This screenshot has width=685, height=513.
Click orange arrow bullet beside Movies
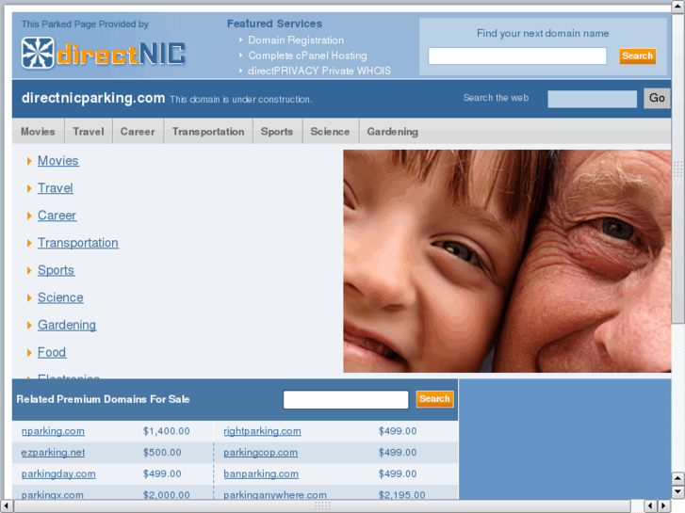[29, 161]
